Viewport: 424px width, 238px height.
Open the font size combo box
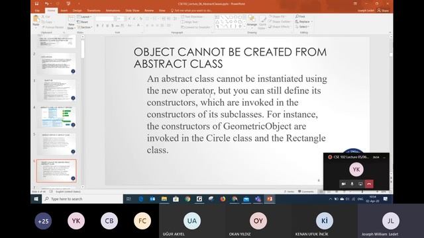click(x=120, y=19)
